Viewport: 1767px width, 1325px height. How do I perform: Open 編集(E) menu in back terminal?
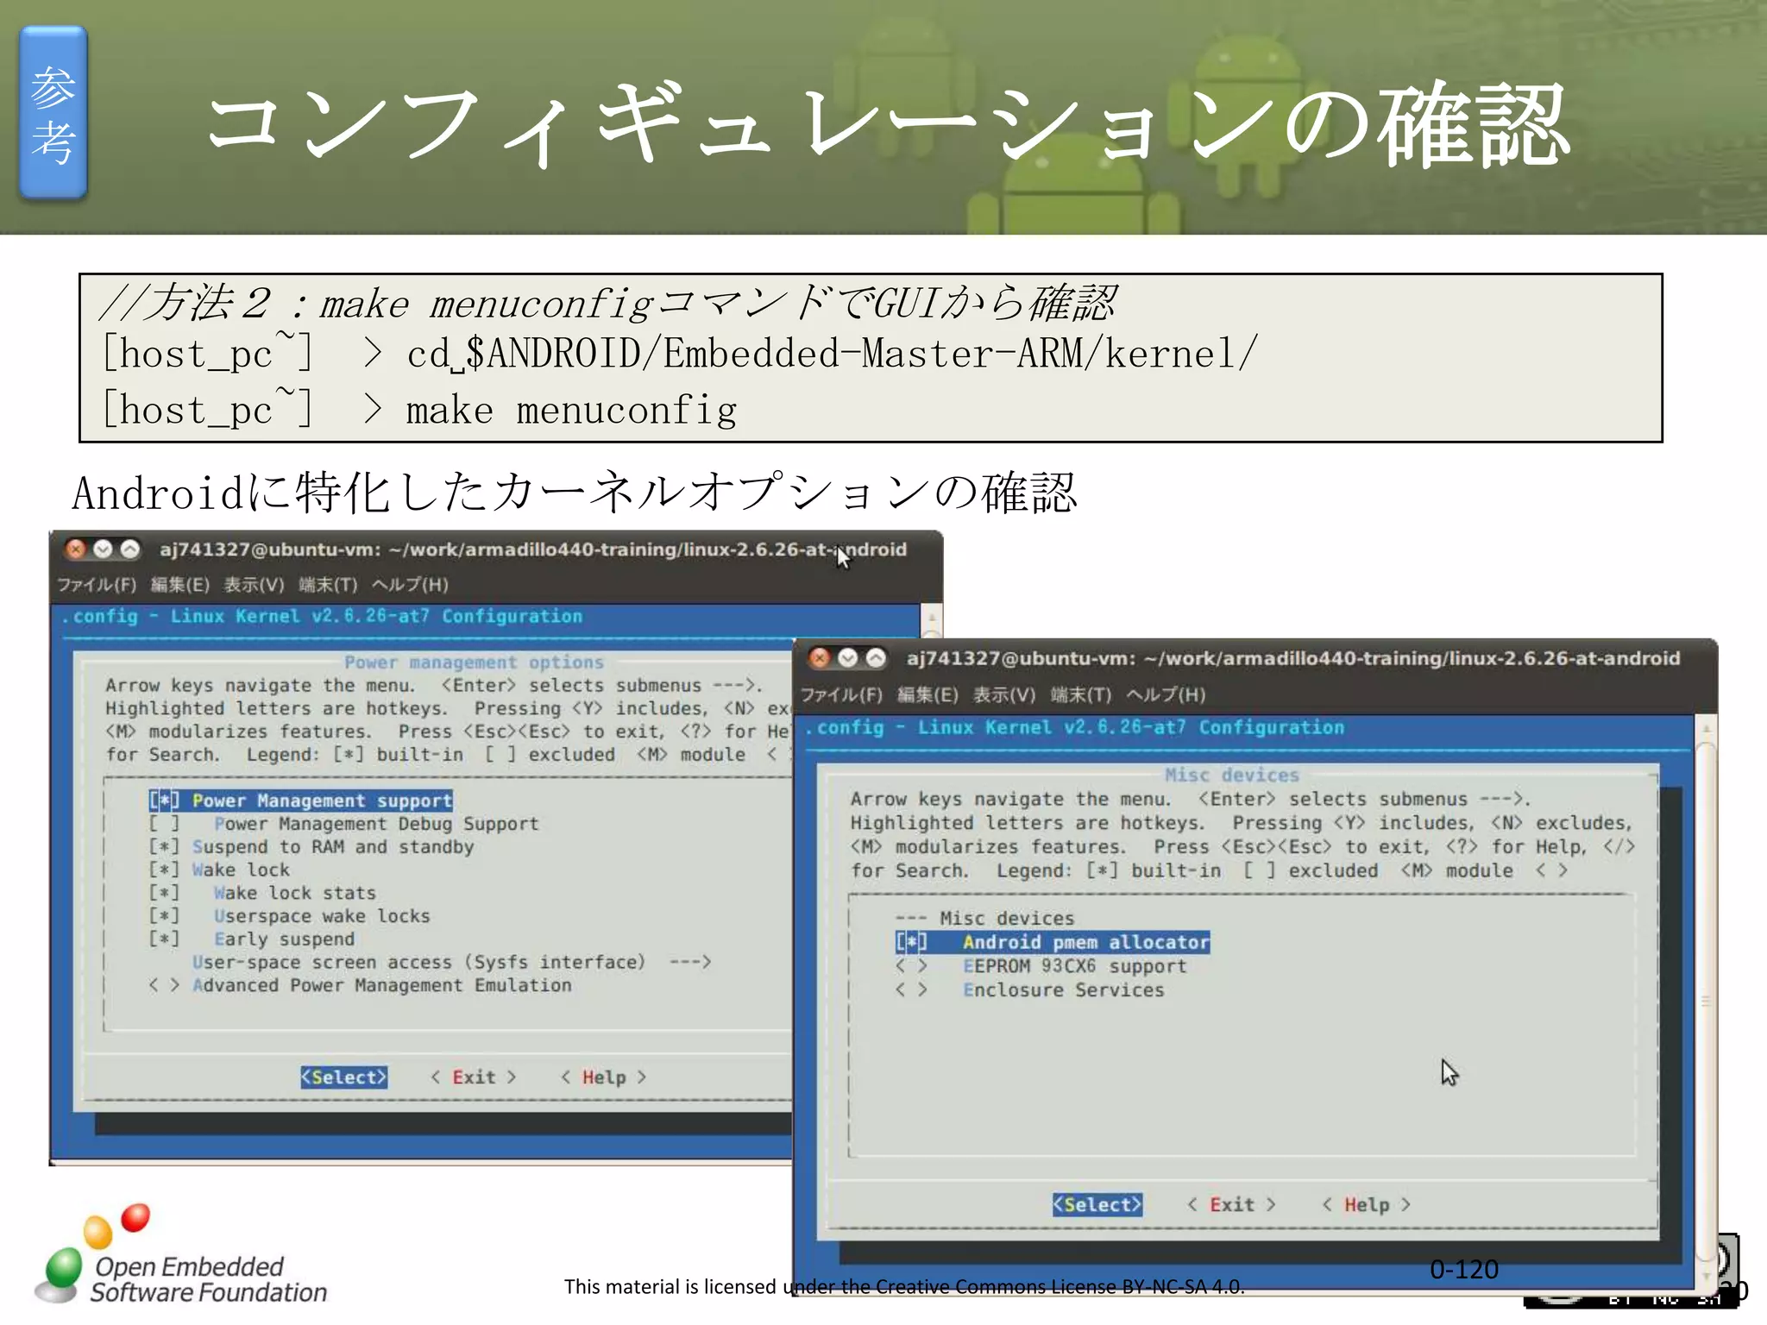(x=180, y=585)
